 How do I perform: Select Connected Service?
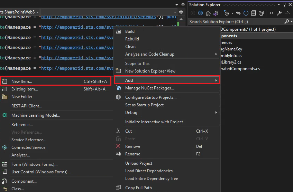[x=56, y=147]
